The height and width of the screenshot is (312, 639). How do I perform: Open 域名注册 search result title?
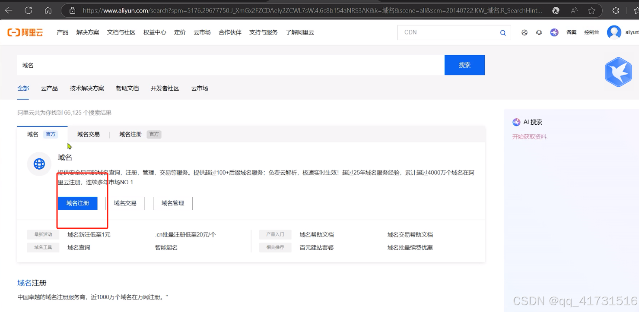(32, 283)
